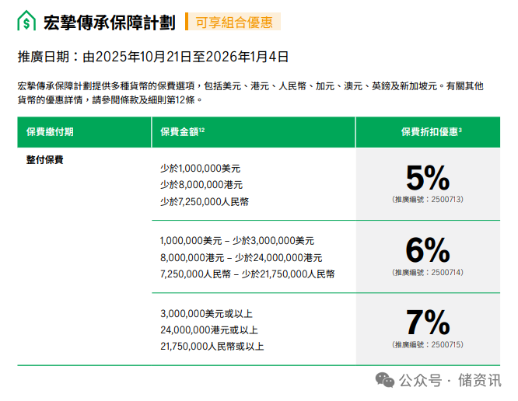Select the 整付保費 row label
This screenshot has width=518, height=401.
pyautogui.click(x=45, y=160)
